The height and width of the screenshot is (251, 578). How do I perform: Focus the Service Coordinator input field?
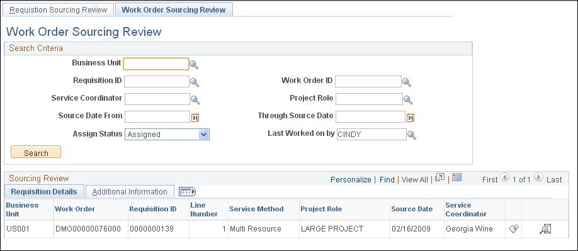(x=157, y=99)
